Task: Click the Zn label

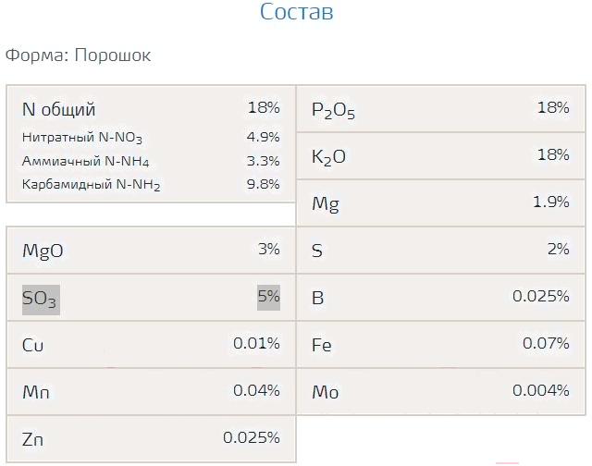Action: [x=33, y=439]
